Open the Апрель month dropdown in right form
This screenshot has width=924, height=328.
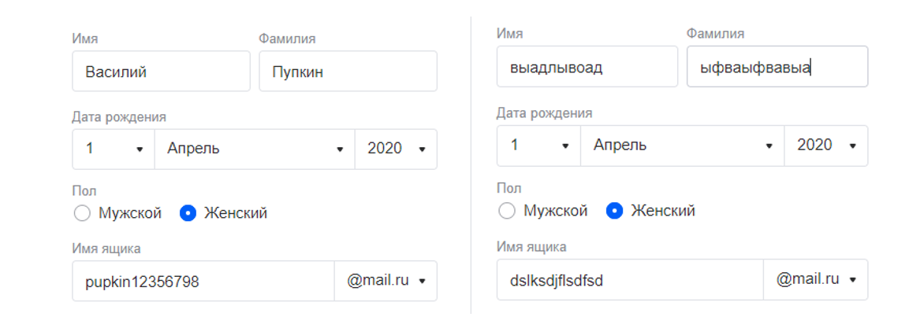683,146
